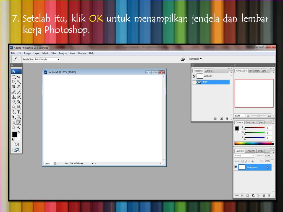
Task: Click the red R color slider
Action: pyautogui.click(x=255, y=128)
